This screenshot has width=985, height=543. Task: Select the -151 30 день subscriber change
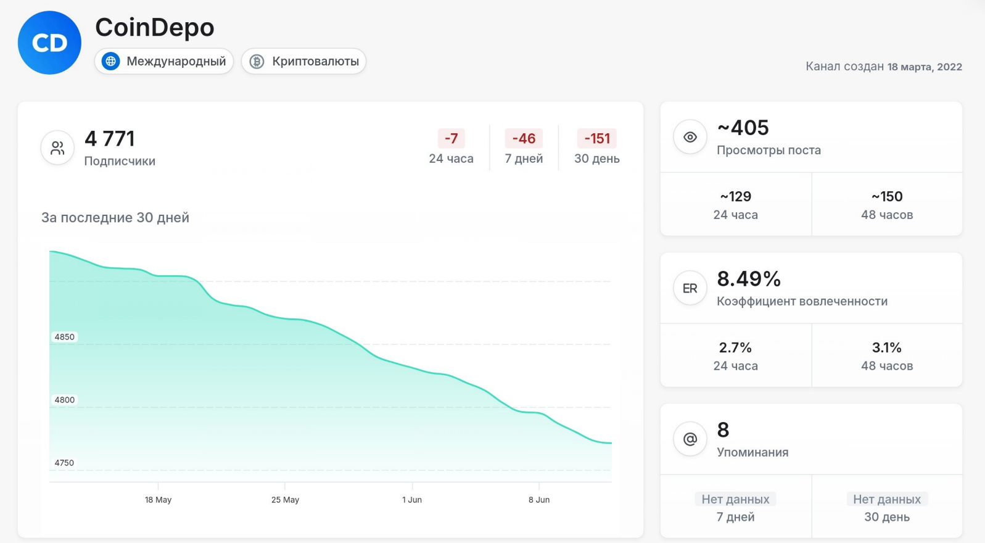(x=597, y=147)
